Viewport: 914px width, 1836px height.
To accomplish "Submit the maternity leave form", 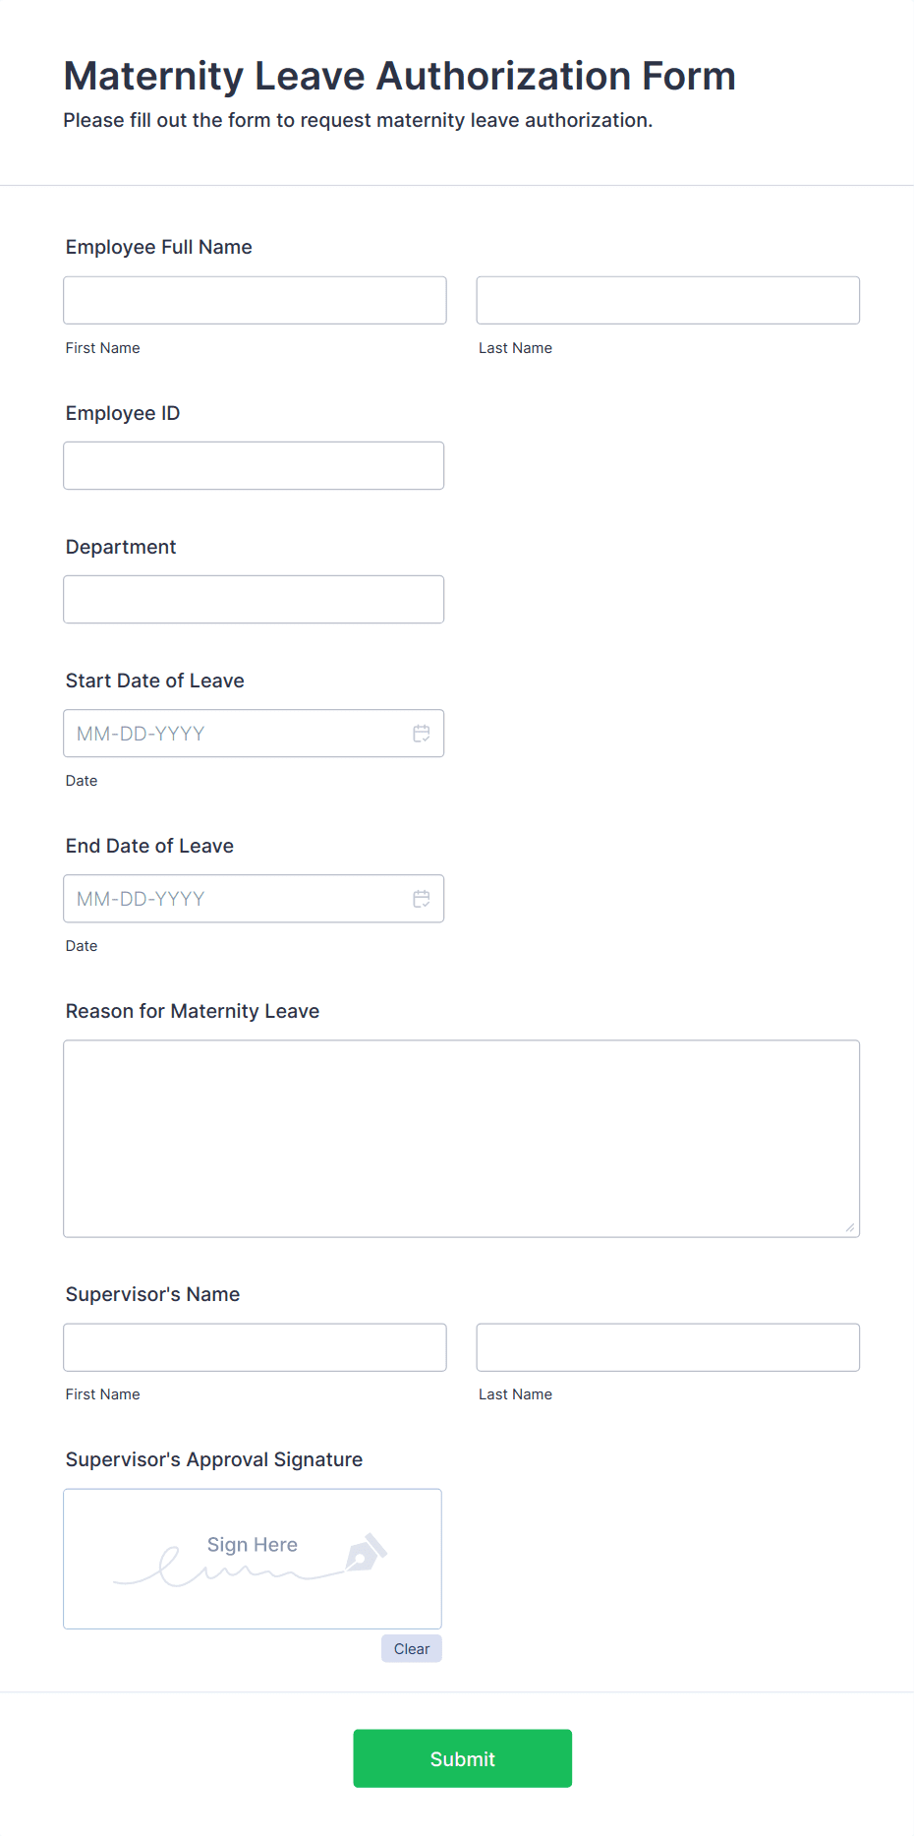I will [x=462, y=1758].
